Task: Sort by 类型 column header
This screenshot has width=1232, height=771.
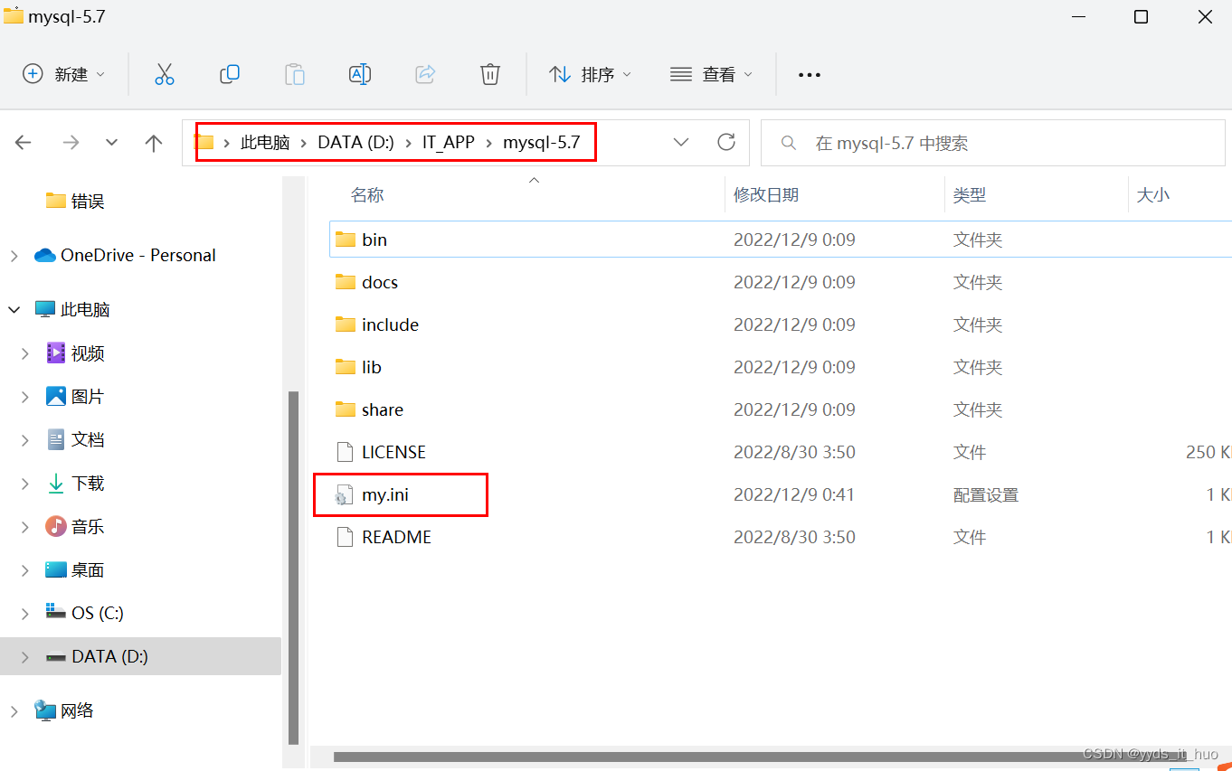Action: point(970,194)
